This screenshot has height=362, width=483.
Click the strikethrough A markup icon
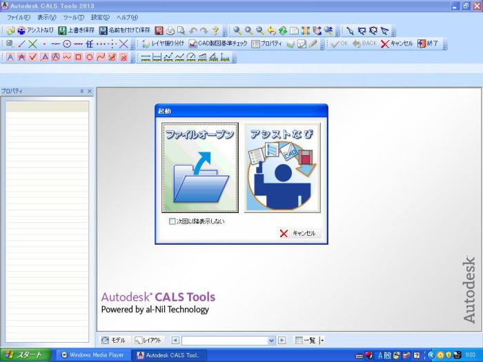tap(21, 57)
